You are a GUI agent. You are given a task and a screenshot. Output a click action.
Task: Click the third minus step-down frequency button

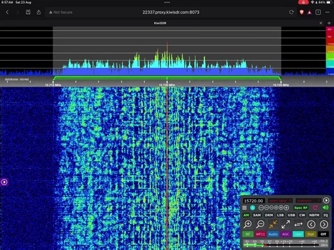(271, 208)
